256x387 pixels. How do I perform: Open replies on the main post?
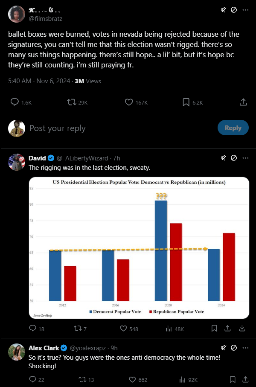pos(15,102)
